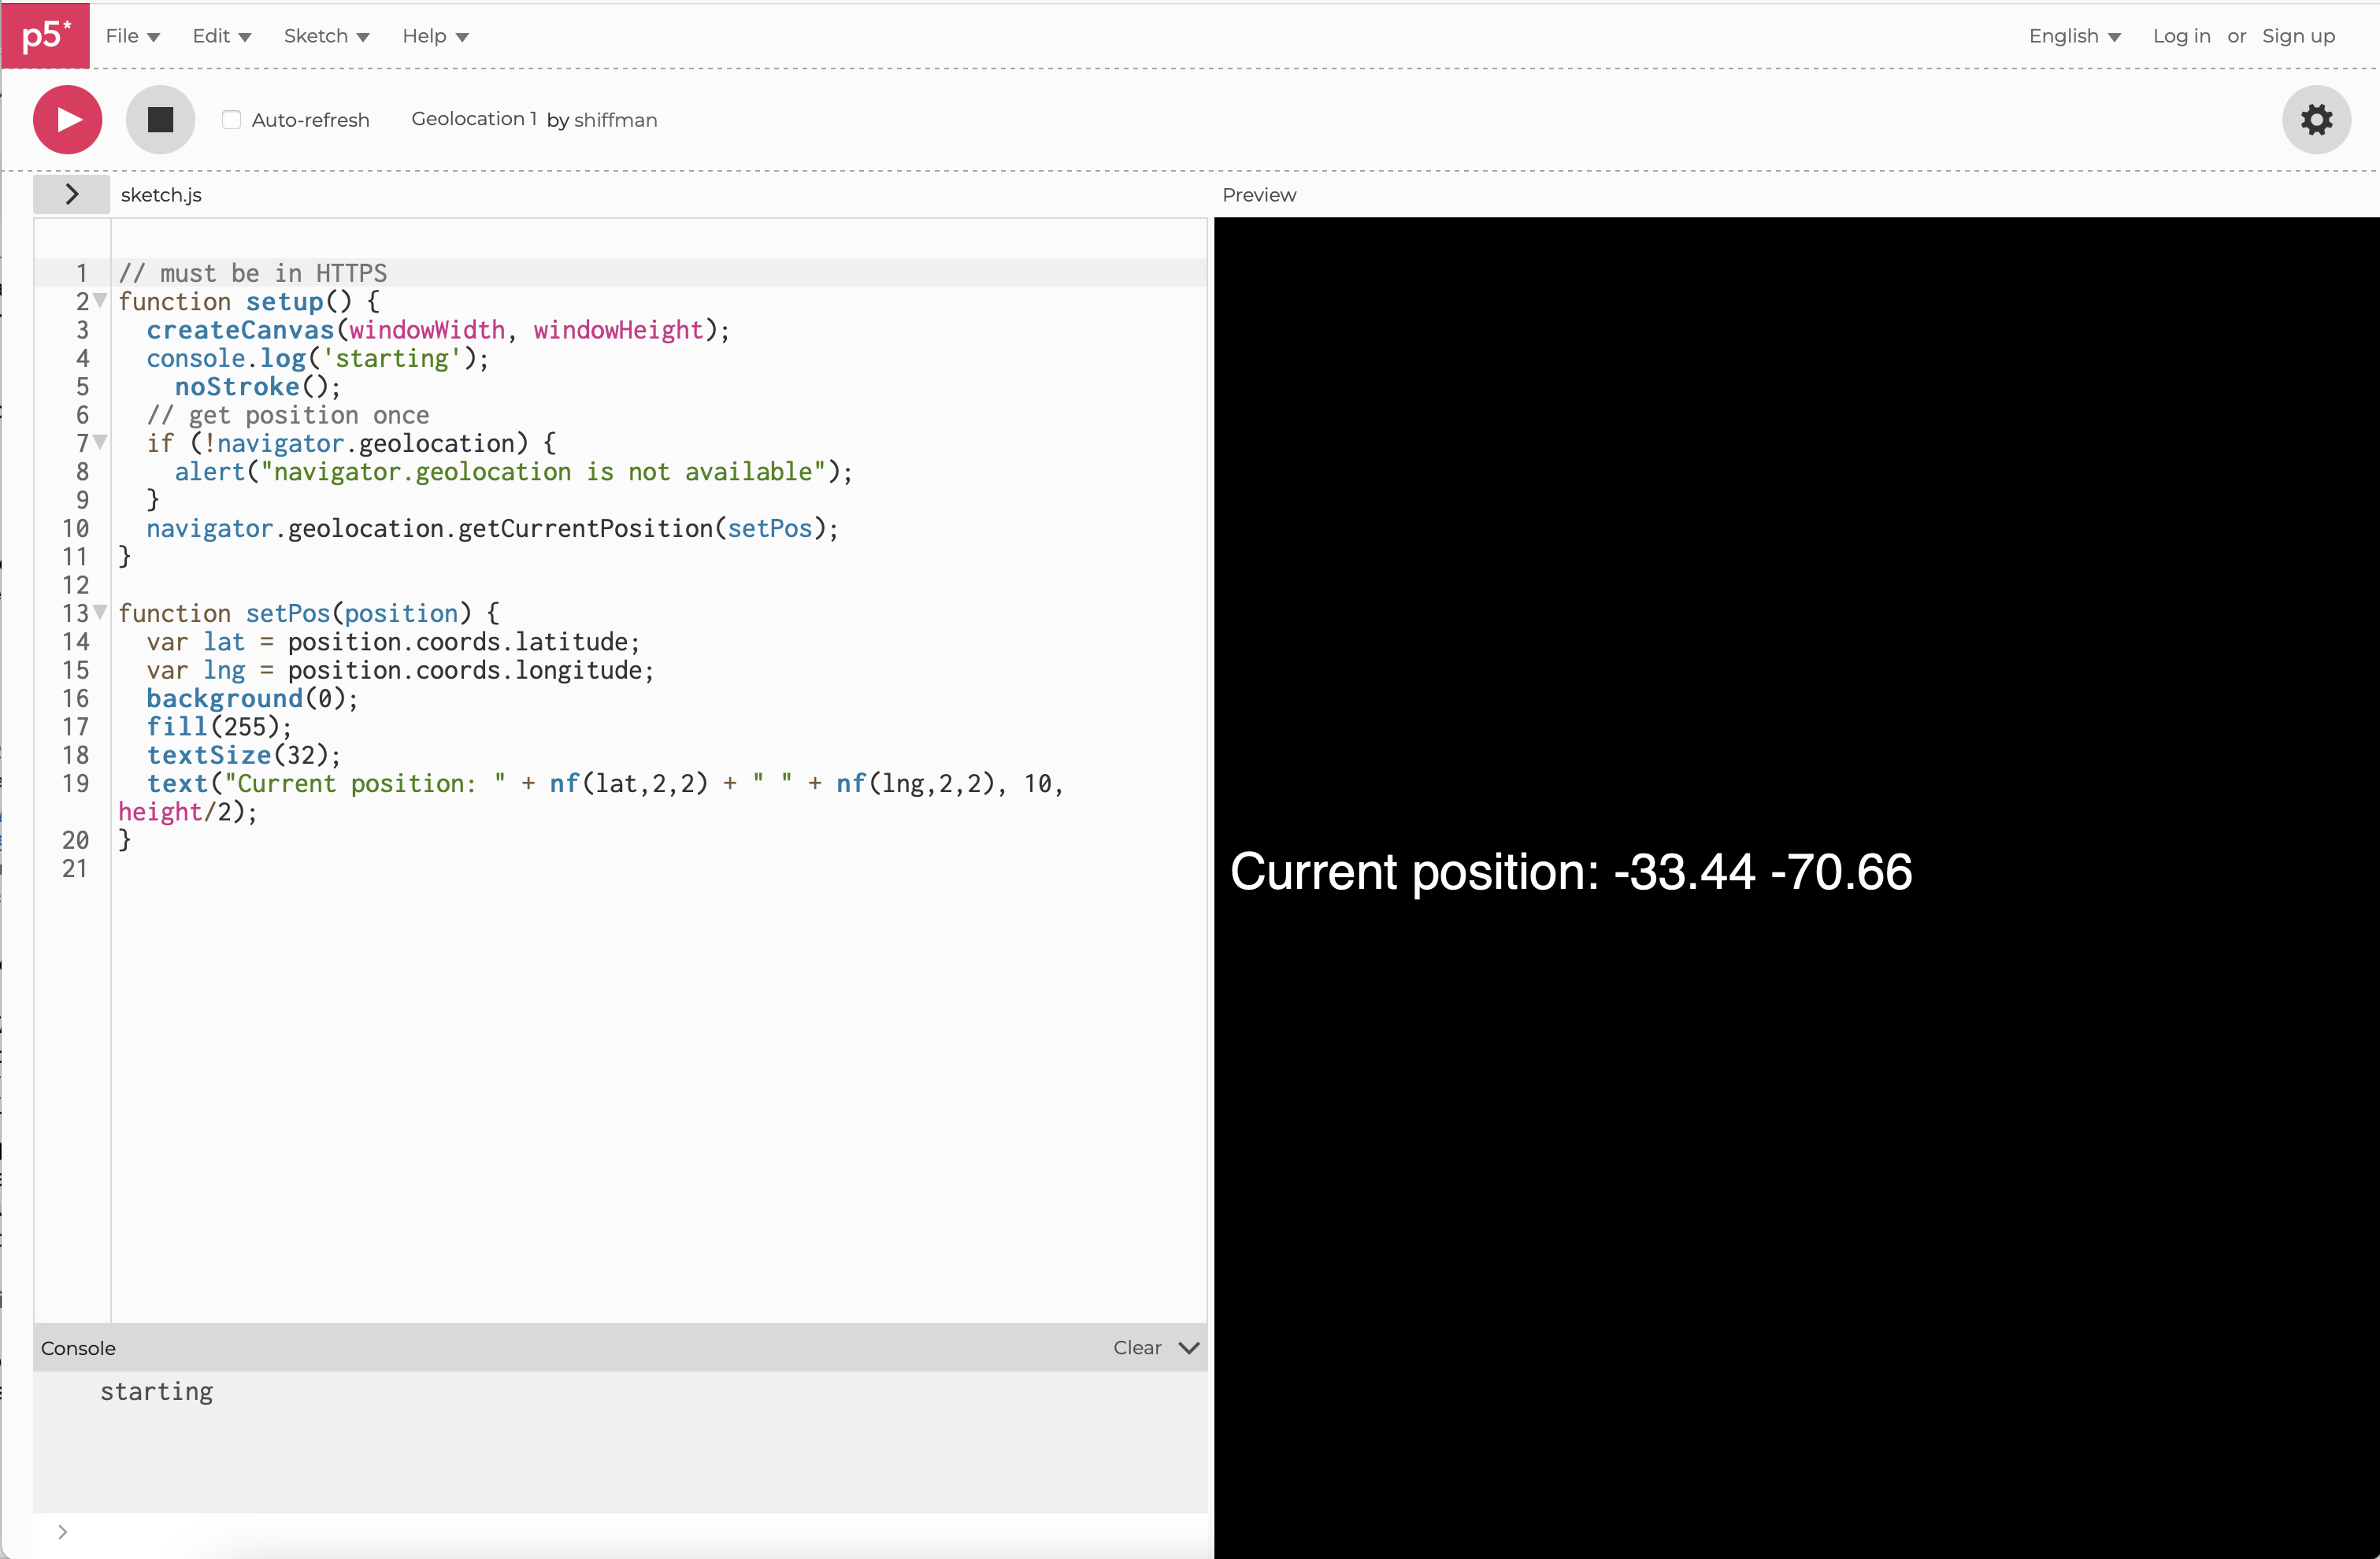Image resolution: width=2380 pixels, height=1559 pixels.
Task: Toggle Auto-refresh checkbox
Action: point(230,118)
